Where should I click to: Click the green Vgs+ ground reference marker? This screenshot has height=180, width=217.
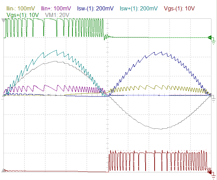211,40
